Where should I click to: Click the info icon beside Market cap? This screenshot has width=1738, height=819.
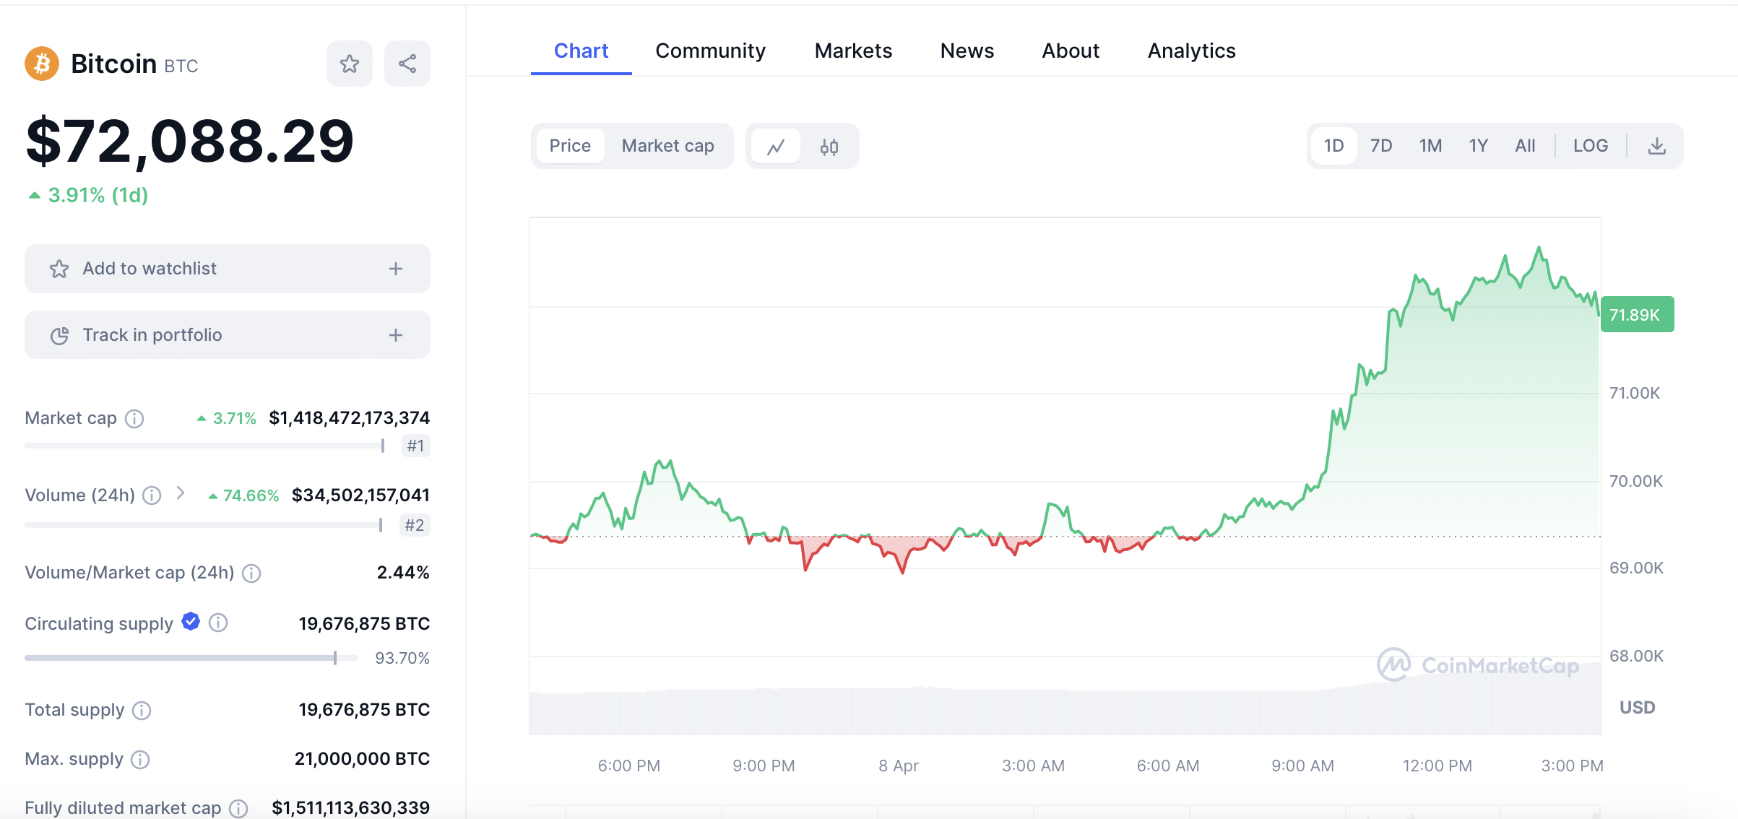(x=134, y=419)
